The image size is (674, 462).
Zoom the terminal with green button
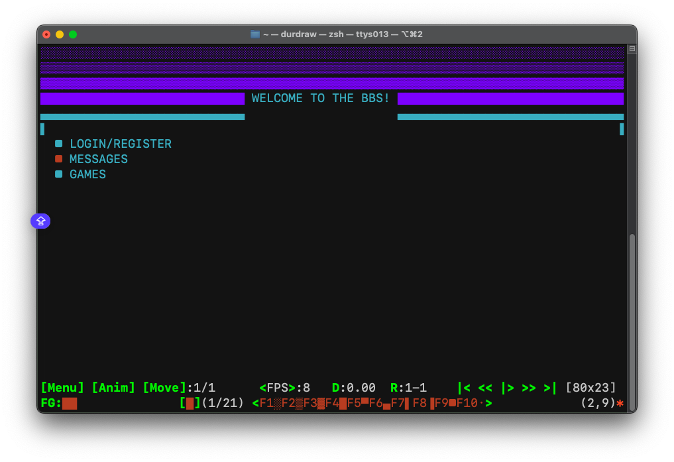coord(73,34)
